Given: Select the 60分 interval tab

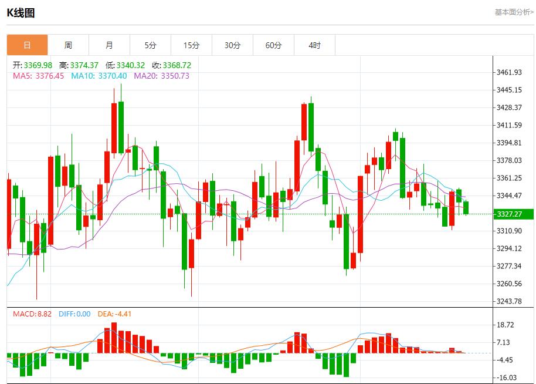Looking at the screenshot, I should tap(273, 45).
